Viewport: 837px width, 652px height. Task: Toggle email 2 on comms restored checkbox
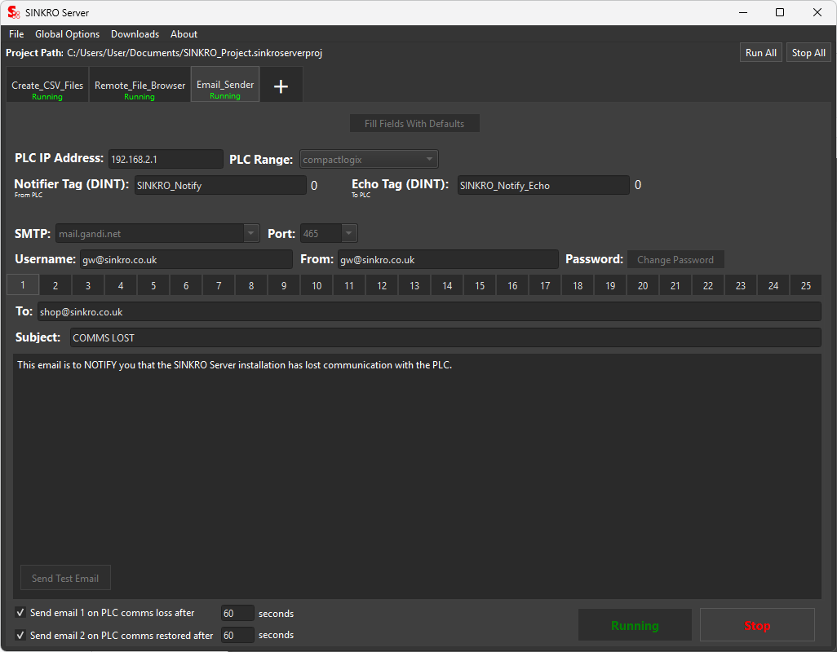click(x=20, y=635)
